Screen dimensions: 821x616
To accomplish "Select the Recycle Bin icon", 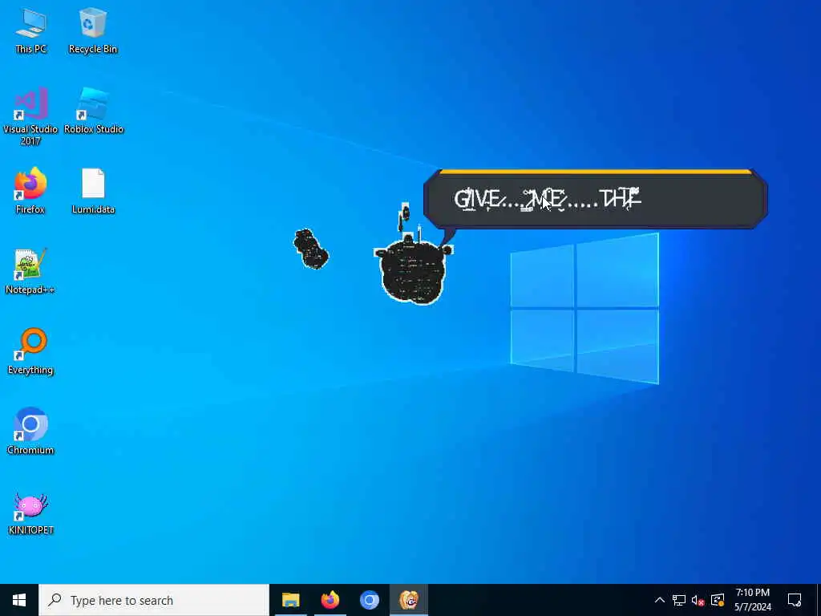I will 93,31.
